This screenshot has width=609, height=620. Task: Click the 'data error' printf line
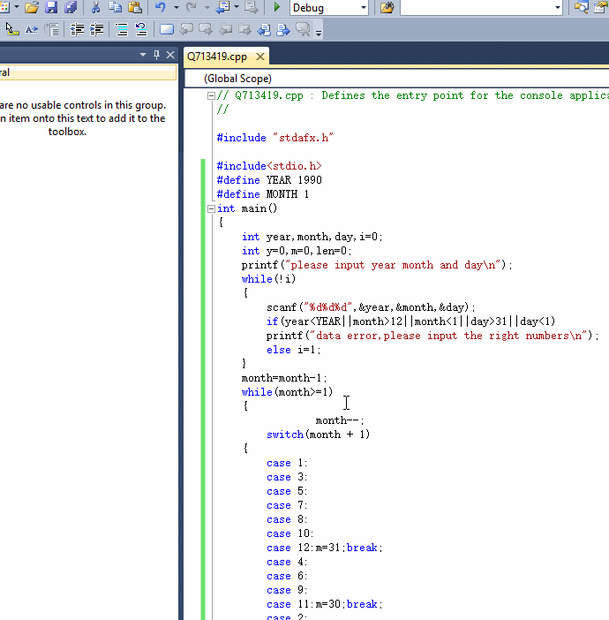(432, 336)
